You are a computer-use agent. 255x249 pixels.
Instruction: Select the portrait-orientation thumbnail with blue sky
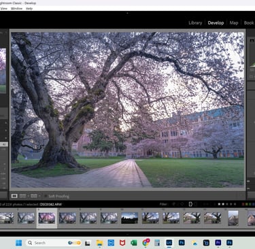pyautogui.click(x=233, y=218)
